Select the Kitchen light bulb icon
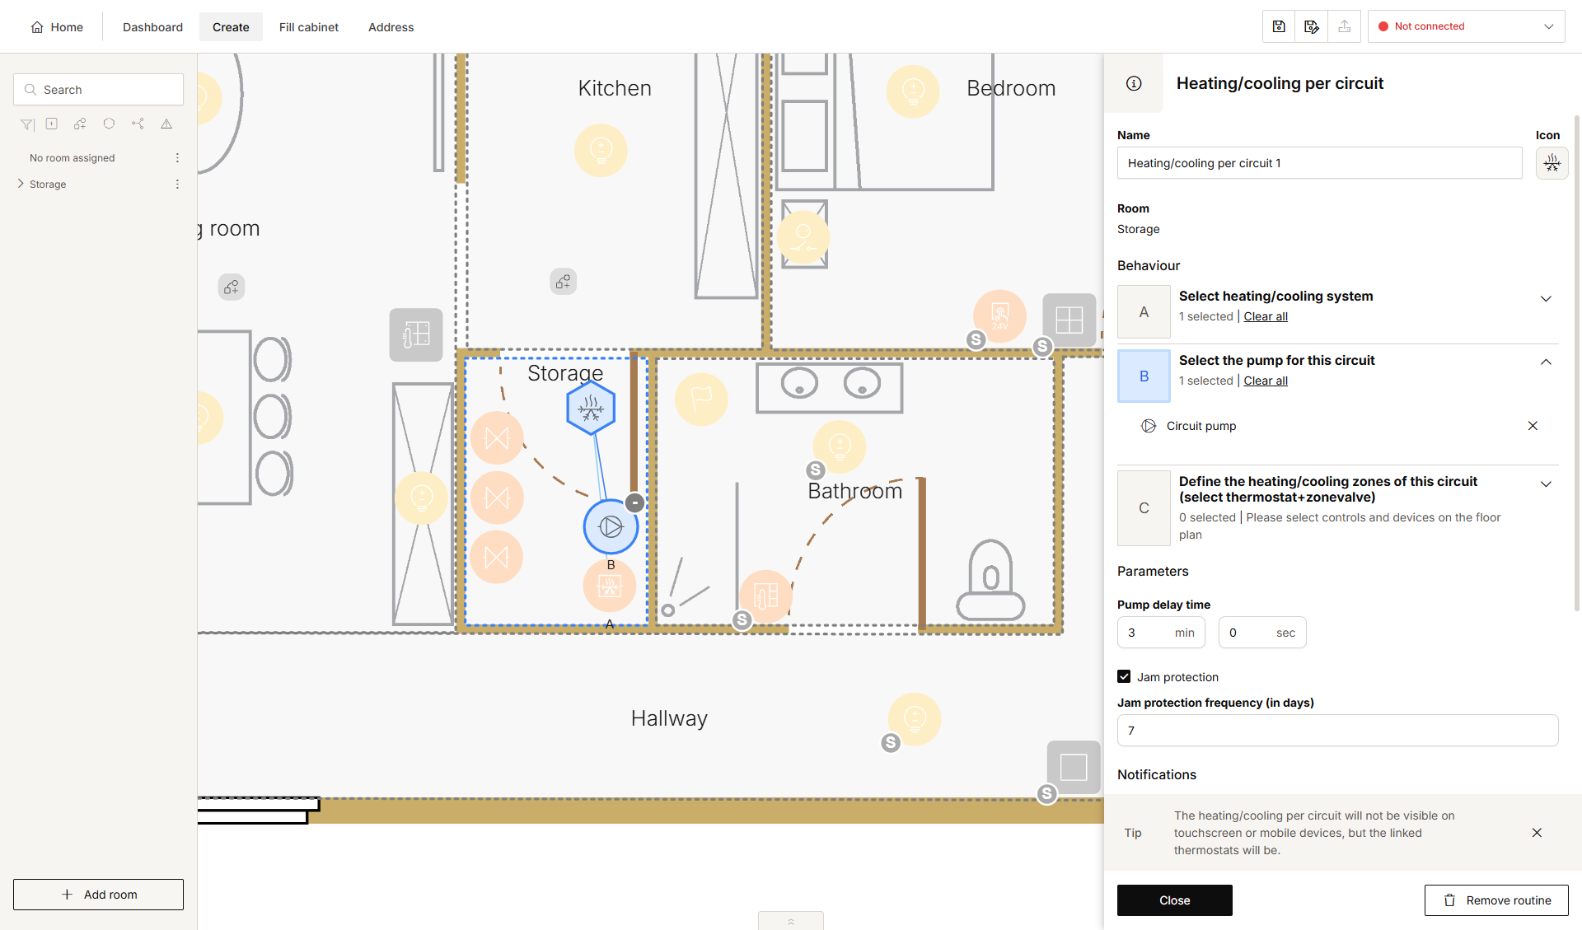Viewport: 1582px width, 930px height. coord(601,150)
